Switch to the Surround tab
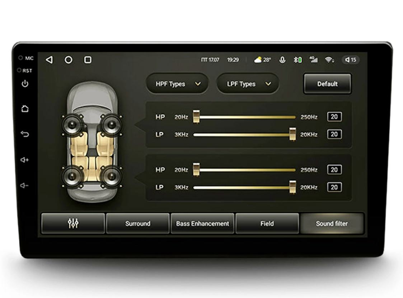Image resolution: width=403 pixels, height=298 pixels. point(138,223)
